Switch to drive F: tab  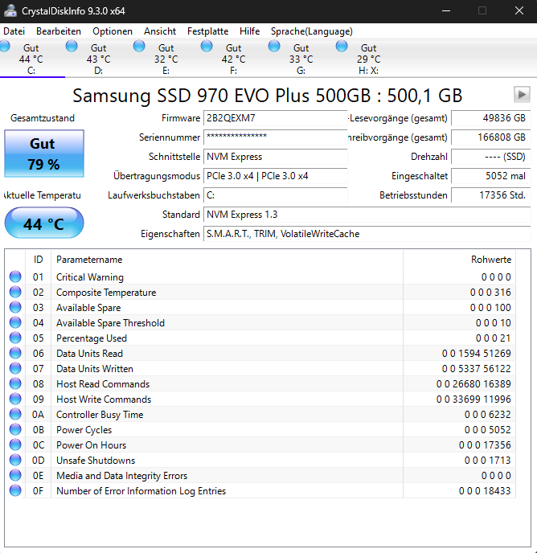(233, 59)
